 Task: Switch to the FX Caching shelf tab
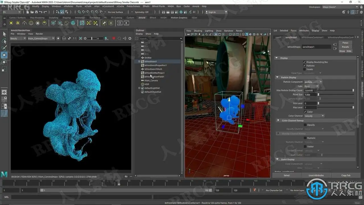pyautogui.click(x=116, y=18)
